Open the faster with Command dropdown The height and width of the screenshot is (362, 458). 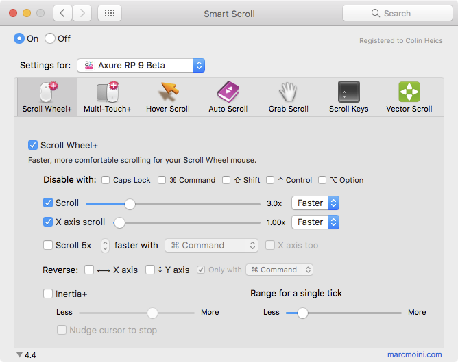pyautogui.click(x=212, y=246)
